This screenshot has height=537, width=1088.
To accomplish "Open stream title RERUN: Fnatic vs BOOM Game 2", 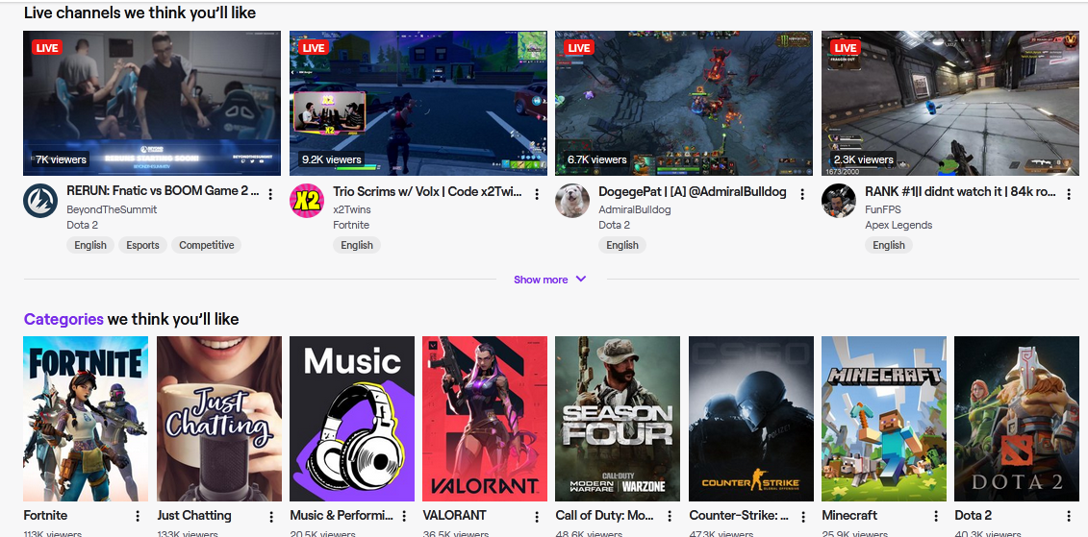I will tap(164, 191).
